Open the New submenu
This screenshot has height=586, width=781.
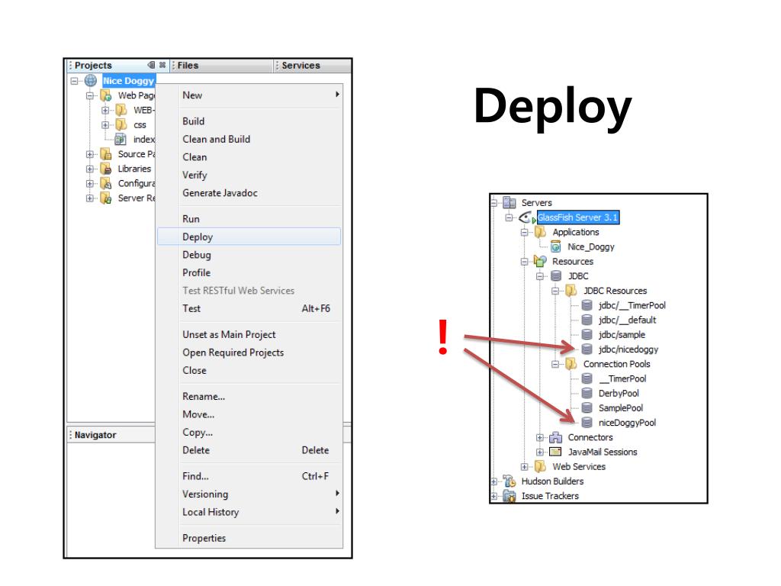[x=249, y=95]
